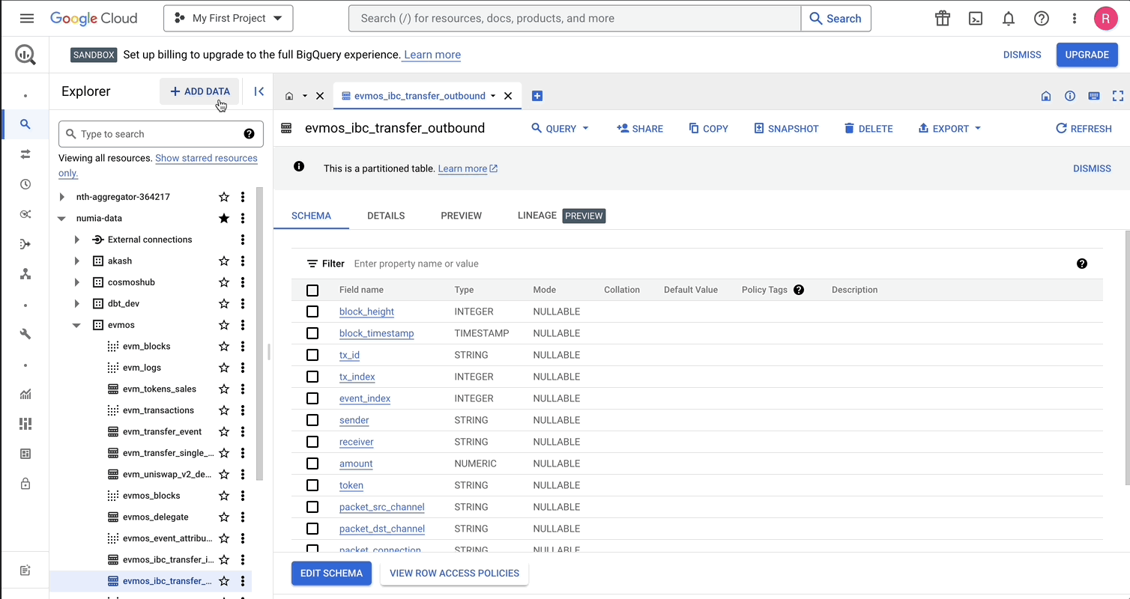Open the main navigation hamburger menu

[x=27, y=19]
